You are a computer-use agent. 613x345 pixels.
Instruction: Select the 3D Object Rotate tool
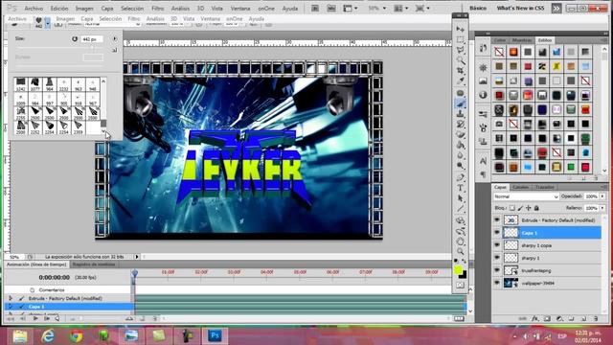(461, 221)
